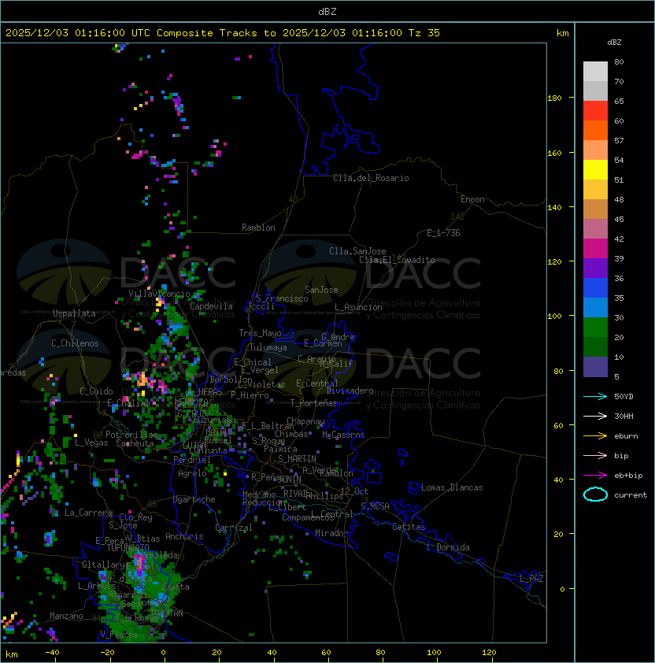Click the 'Manzano' map label
This screenshot has height=663, width=655.
66,616
